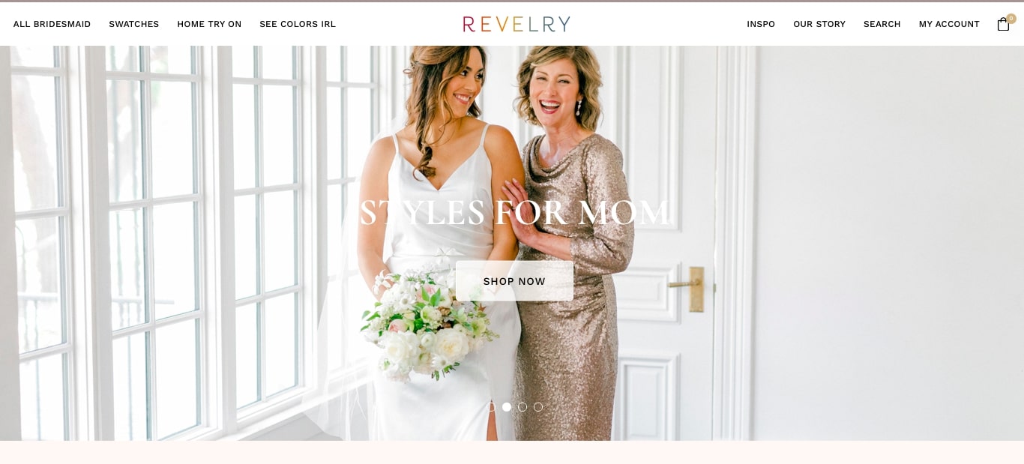The width and height of the screenshot is (1024, 464).
Task: Switch to the third carousel slide dot
Action: 522,407
